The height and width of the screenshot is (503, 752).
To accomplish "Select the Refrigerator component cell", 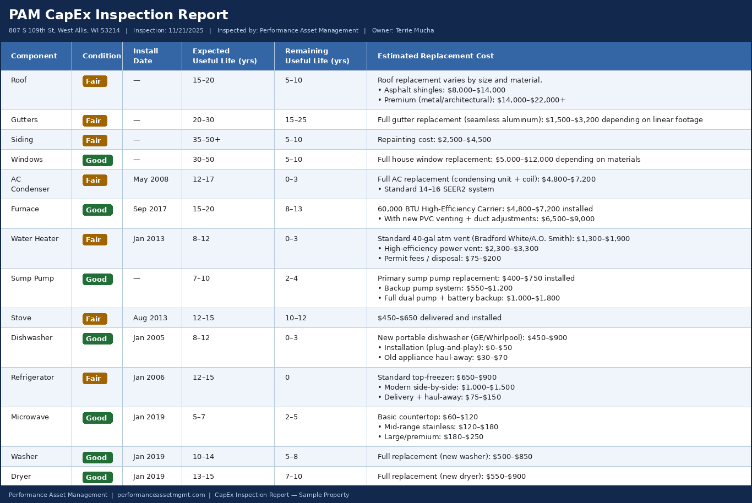I will [x=36, y=387].
